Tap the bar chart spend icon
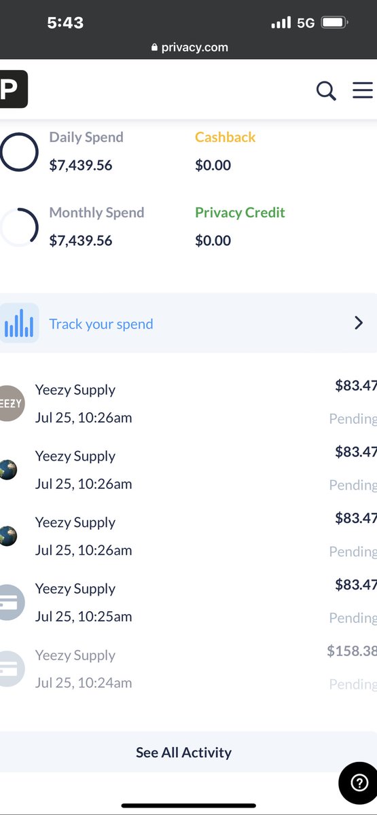 pos(19,323)
